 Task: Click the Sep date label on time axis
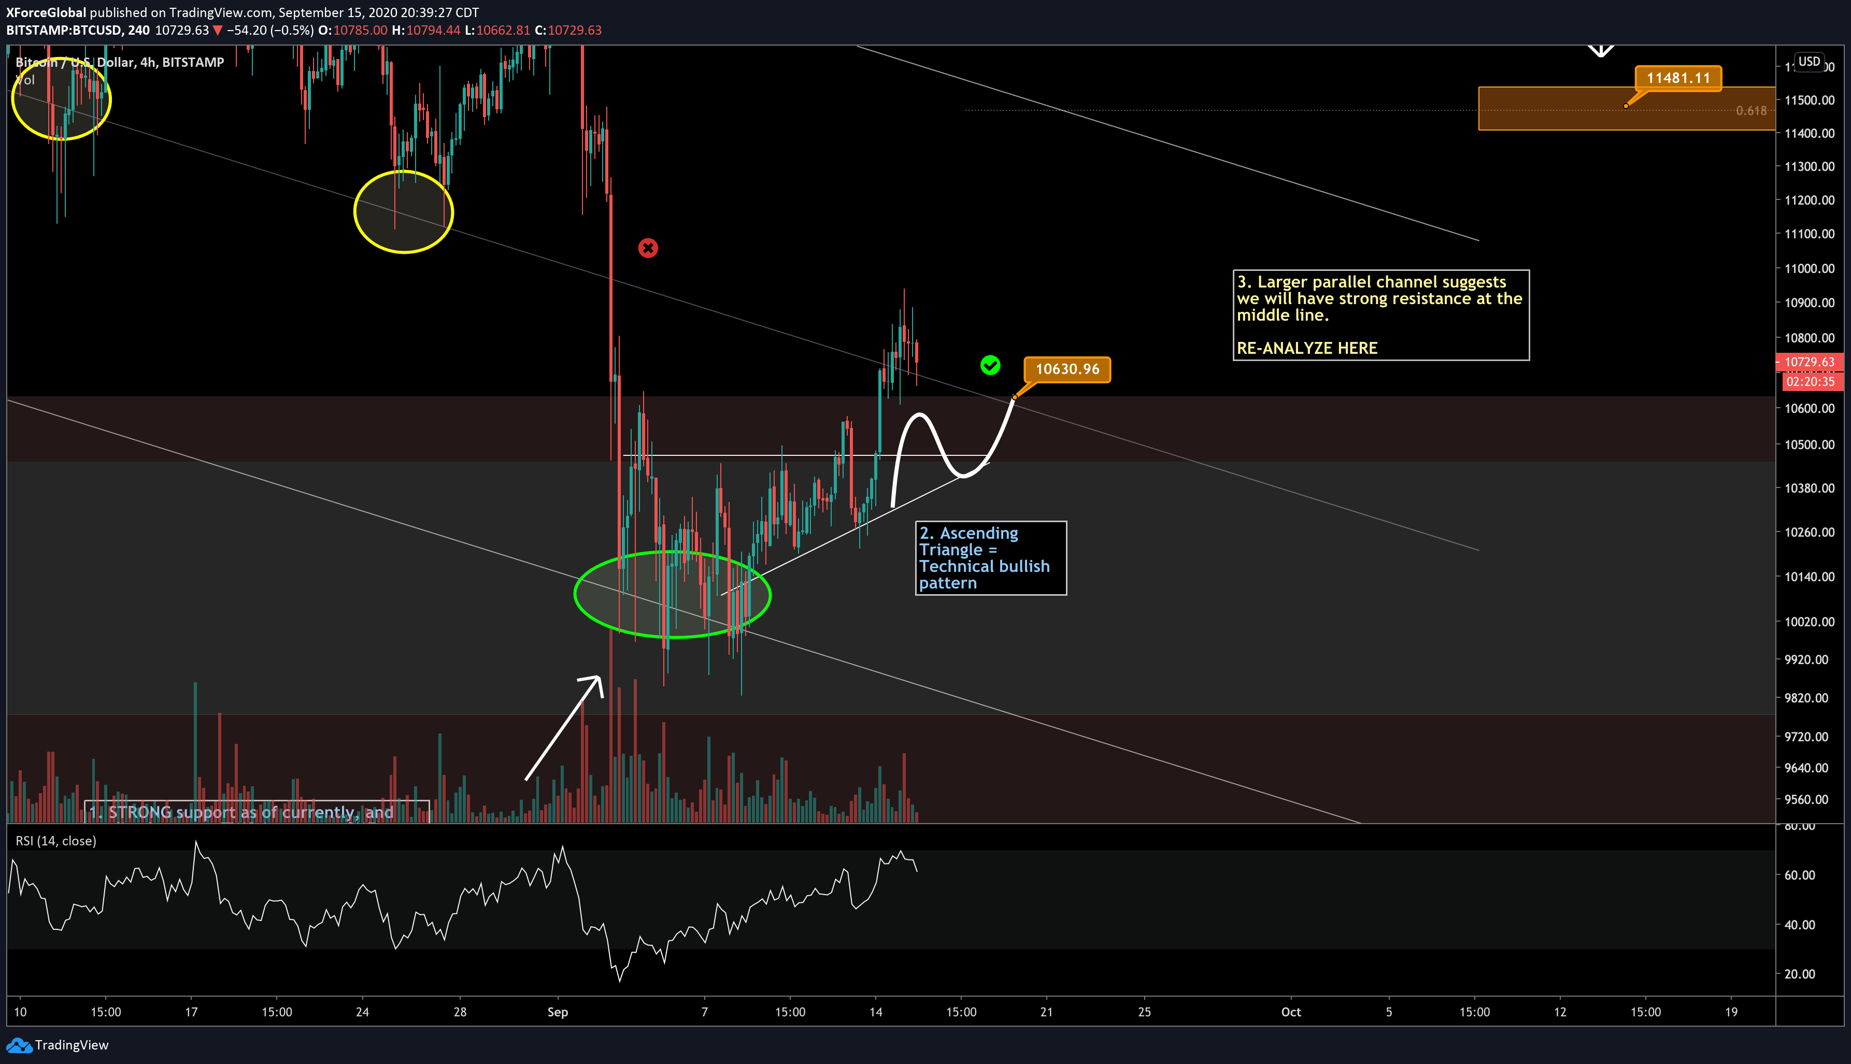(558, 1012)
